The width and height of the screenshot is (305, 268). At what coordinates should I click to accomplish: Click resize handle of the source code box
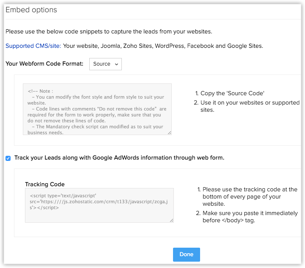click(x=169, y=133)
